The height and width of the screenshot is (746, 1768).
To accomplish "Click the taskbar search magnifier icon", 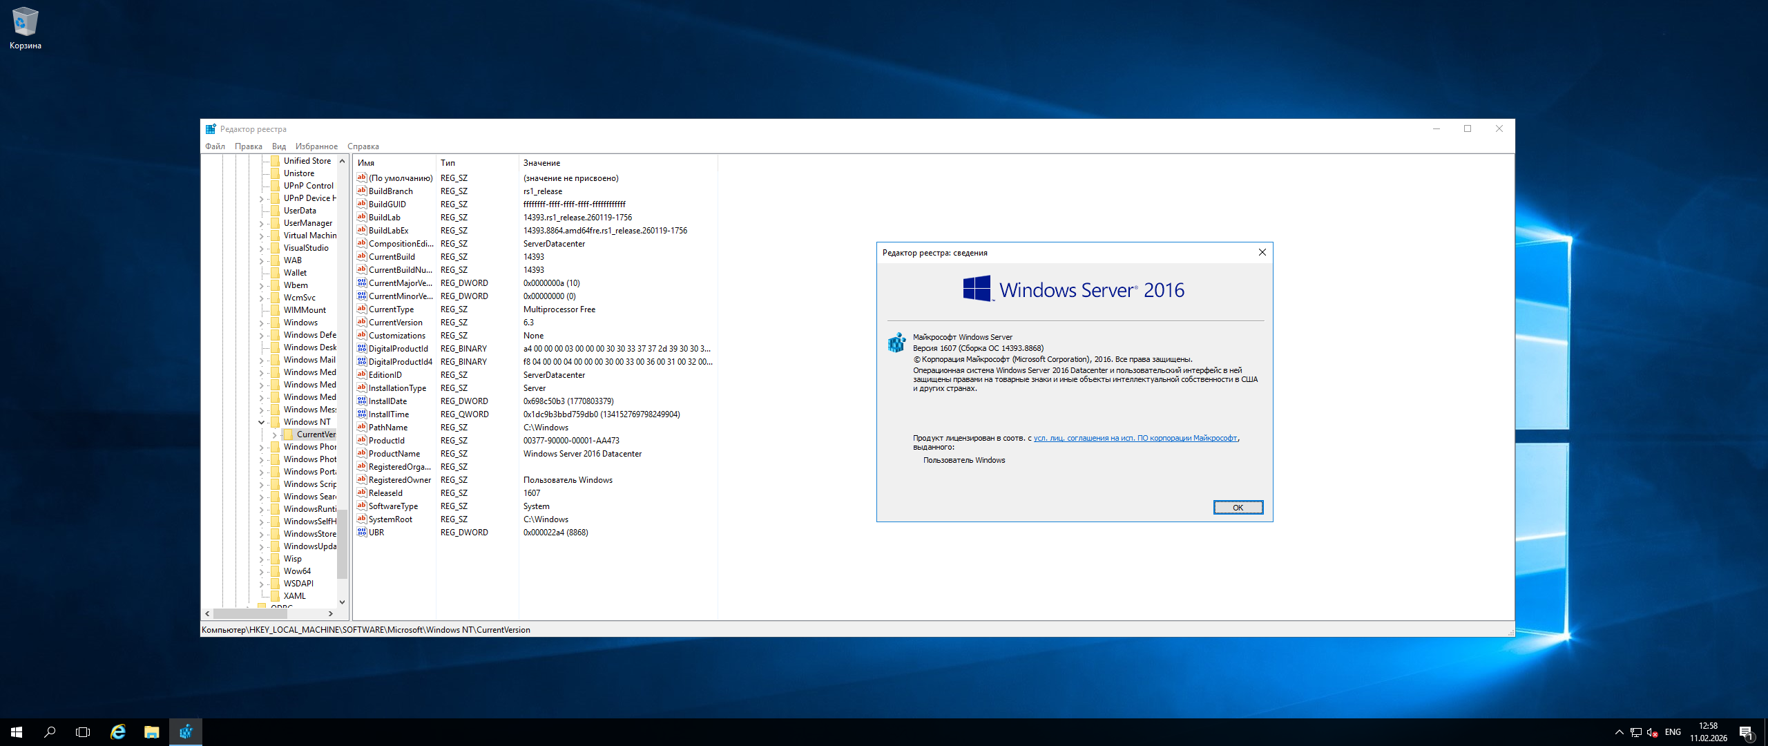I will 50,732.
